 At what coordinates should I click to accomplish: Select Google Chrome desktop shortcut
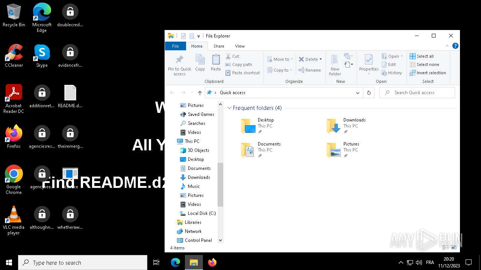click(x=14, y=180)
